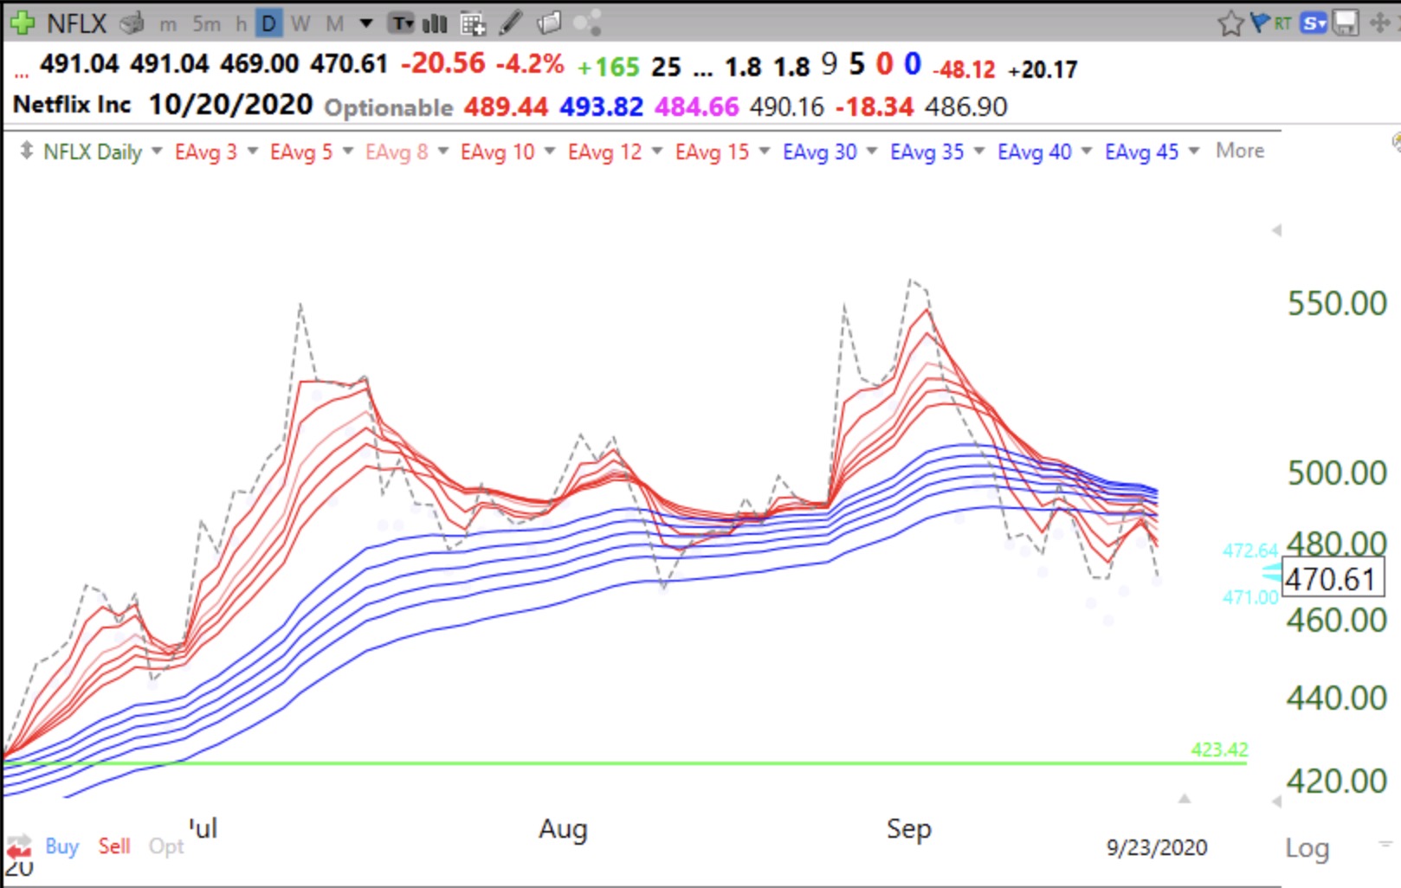
Task: Click the -4.2% percent change value
Action: [529, 64]
